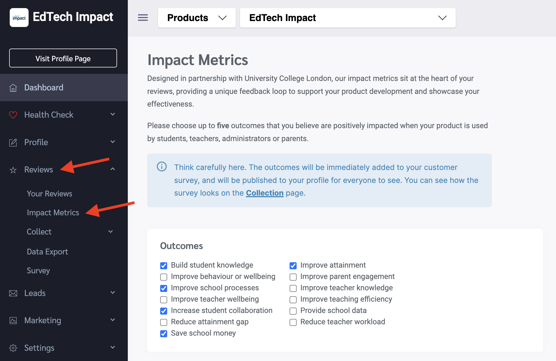Image resolution: width=556 pixels, height=361 pixels.
Task: Open Profile menu label
Action: coord(36,142)
